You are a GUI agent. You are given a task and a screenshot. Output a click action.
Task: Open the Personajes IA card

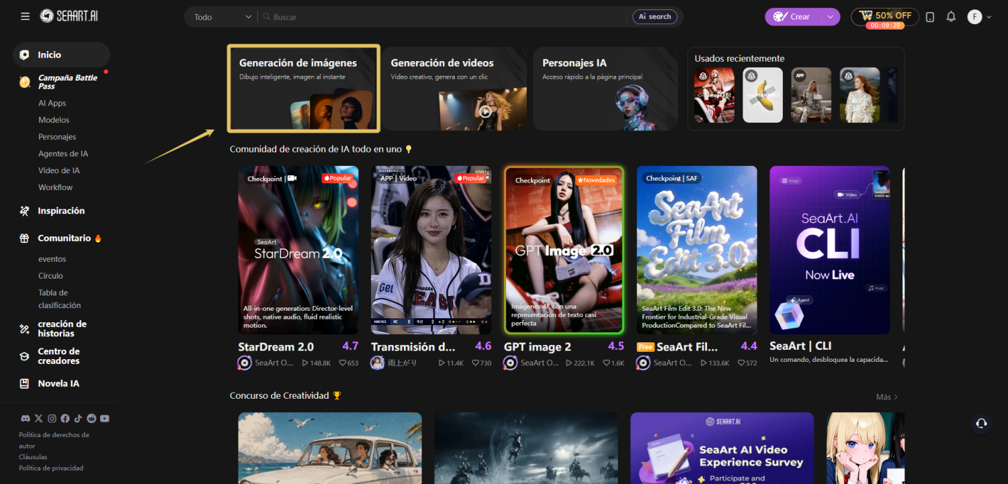pyautogui.click(x=605, y=89)
